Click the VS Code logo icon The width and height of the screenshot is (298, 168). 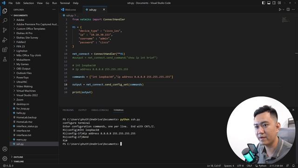coord(3,3)
